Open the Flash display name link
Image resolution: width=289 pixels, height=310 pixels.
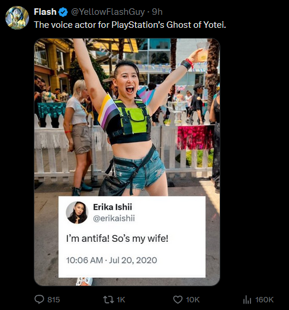pos(45,12)
